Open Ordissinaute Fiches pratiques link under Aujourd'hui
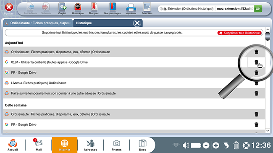 pyautogui.click(x=60, y=52)
